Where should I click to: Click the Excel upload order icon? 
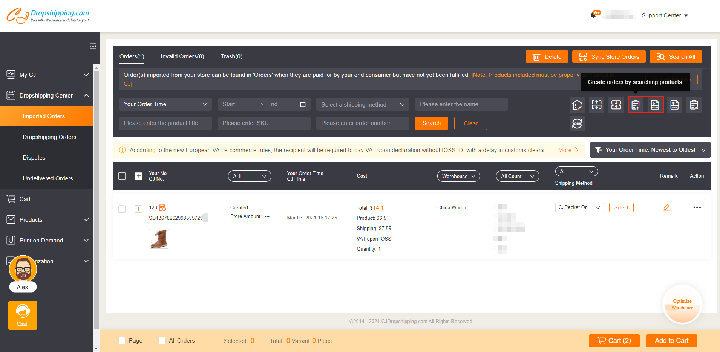coord(674,105)
